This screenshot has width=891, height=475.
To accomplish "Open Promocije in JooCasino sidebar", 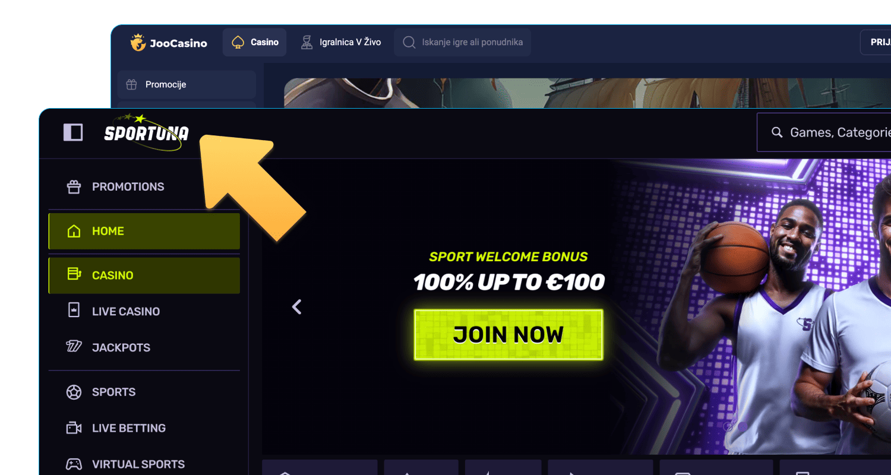I will 187,84.
